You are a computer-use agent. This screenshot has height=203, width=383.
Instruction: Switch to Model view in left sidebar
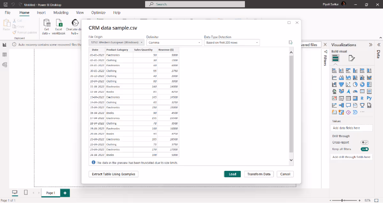pyautogui.click(x=4, y=65)
